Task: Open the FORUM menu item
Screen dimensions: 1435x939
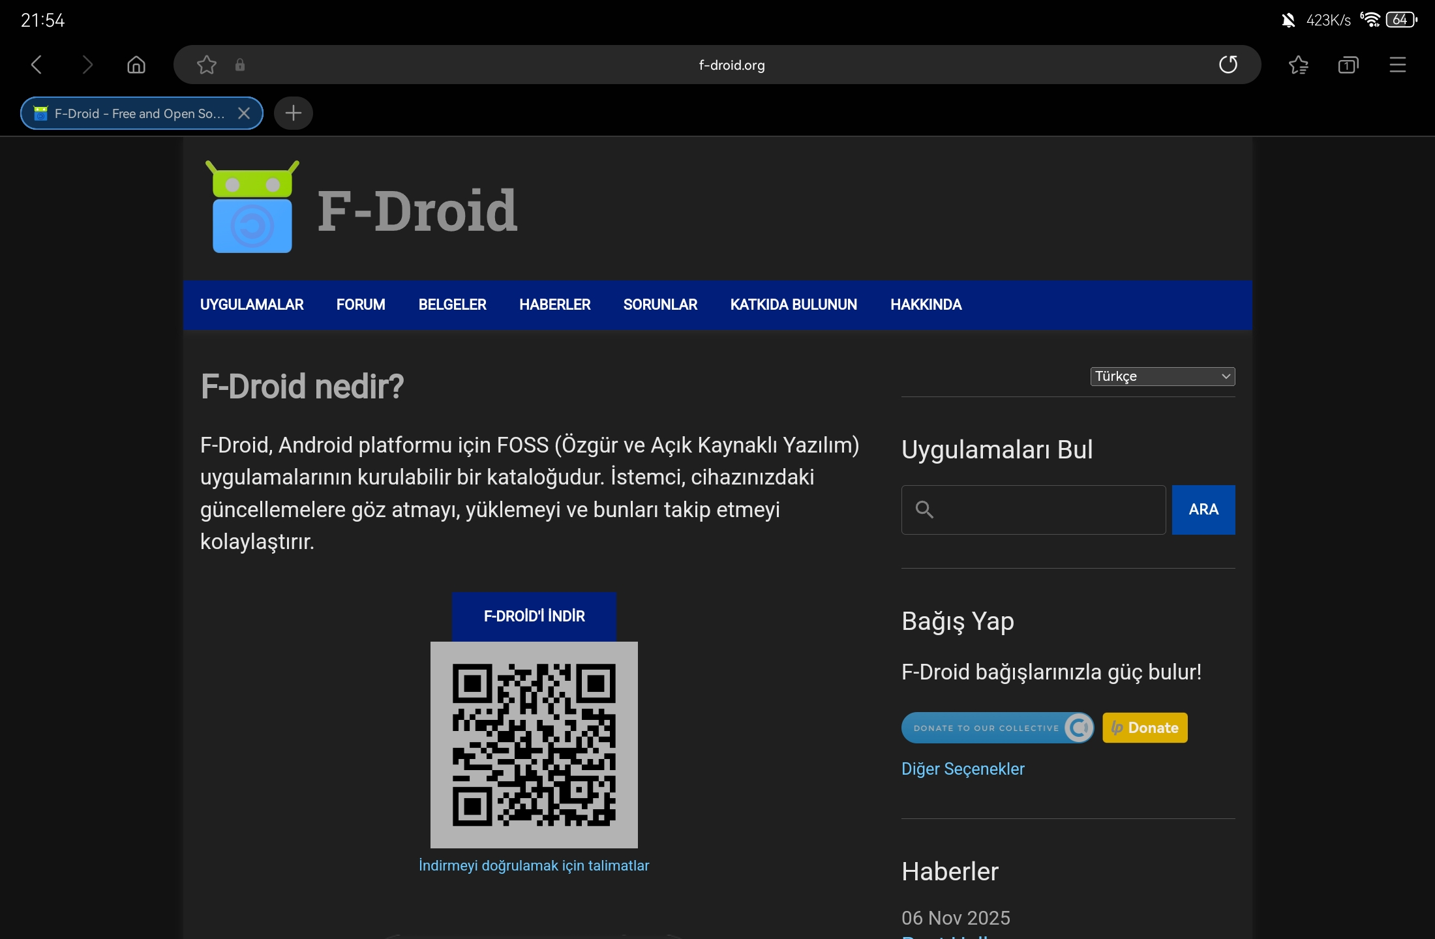Action: click(x=361, y=305)
